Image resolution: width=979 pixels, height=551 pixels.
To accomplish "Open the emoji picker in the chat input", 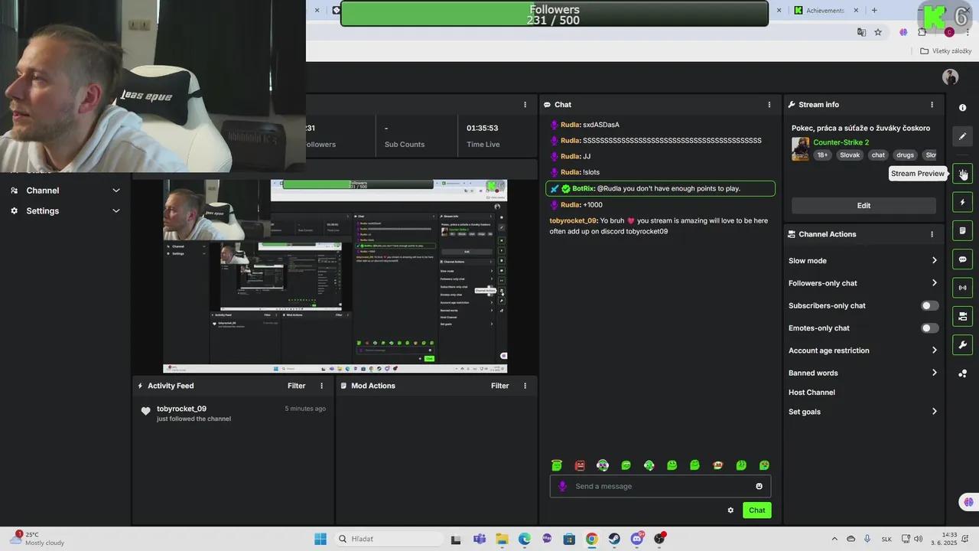I will 759,486.
